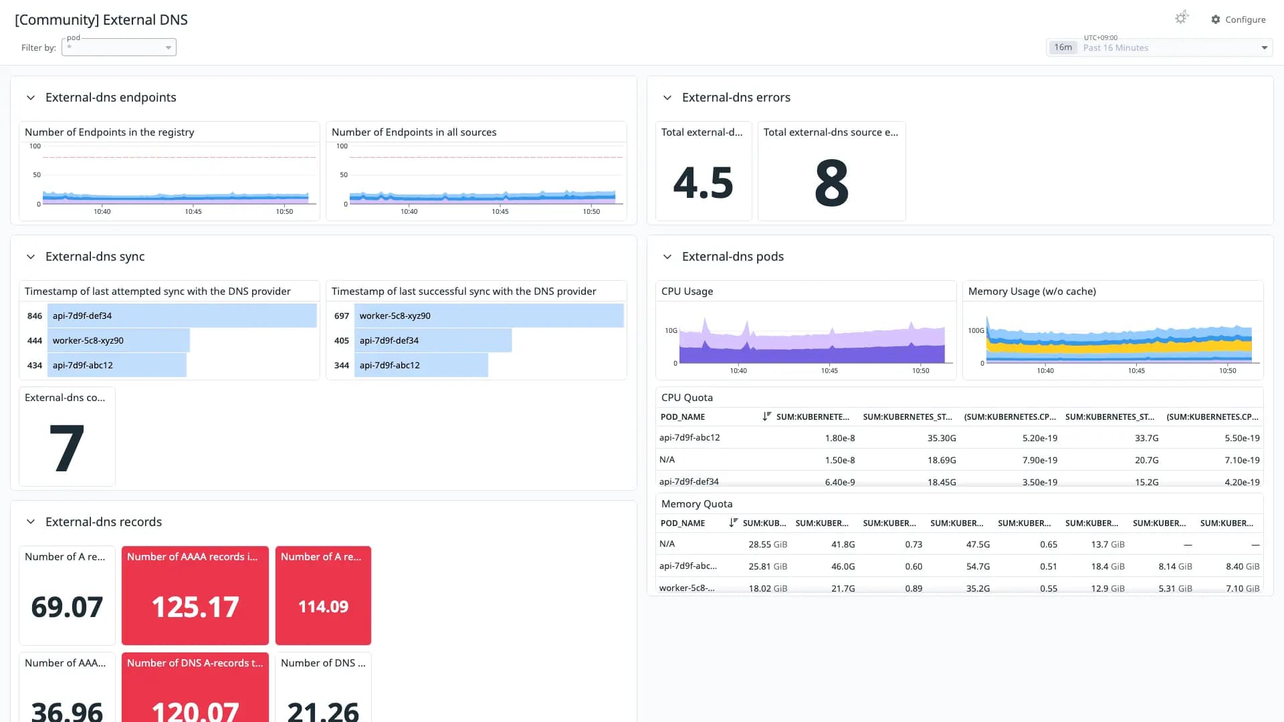Select the Total external-d... widget showing 4.5
The height and width of the screenshot is (722, 1284).
(704, 171)
